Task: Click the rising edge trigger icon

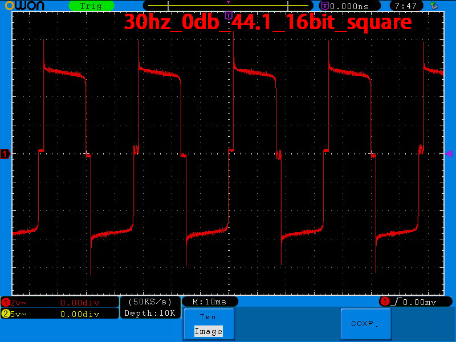Action: pos(396,302)
